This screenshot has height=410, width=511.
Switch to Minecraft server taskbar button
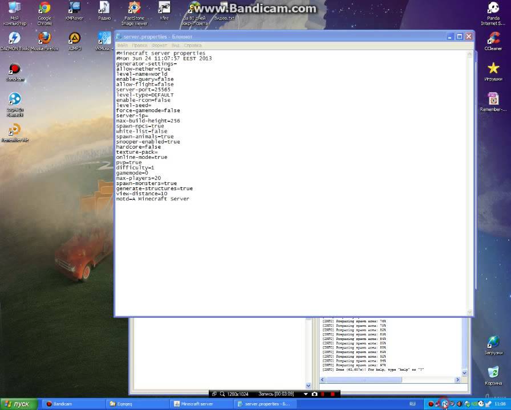click(x=201, y=404)
